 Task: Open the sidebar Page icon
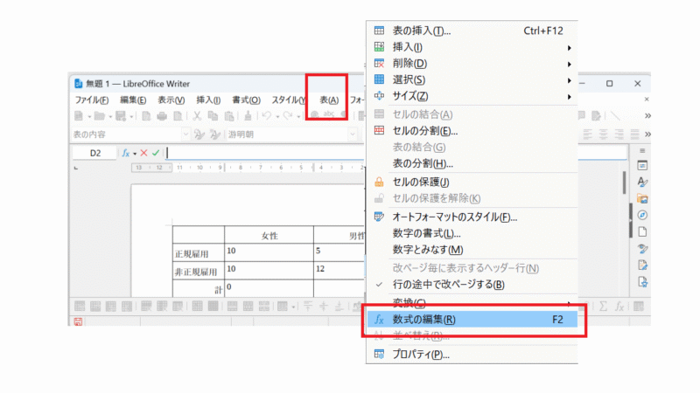pyautogui.click(x=642, y=231)
